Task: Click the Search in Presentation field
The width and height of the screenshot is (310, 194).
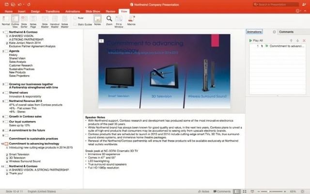Action: click(283, 3)
